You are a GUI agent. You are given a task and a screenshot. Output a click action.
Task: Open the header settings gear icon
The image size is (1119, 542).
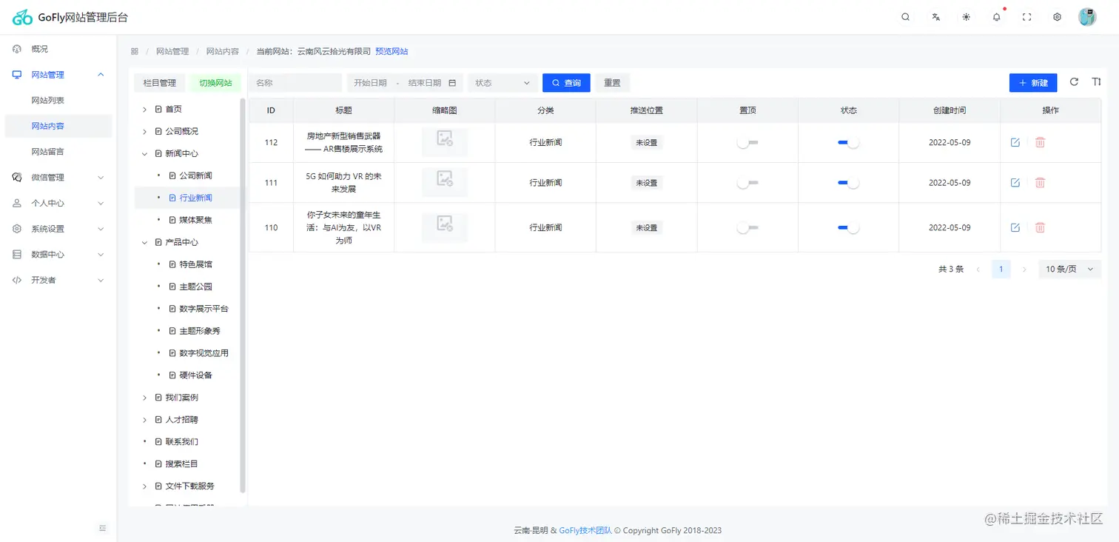pyautogui.click(x=1058, y=17)
